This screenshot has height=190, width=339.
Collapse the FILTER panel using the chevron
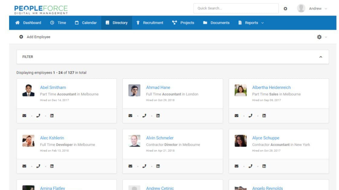pos(321,57)
